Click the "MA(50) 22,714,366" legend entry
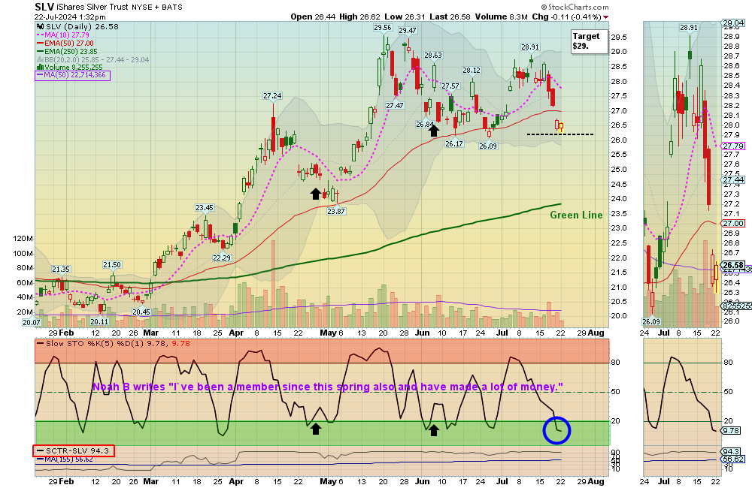Screen dimensions: 752x488 (x=72, y=75)
